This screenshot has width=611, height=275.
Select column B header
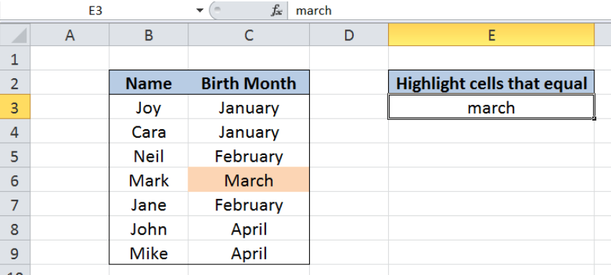[149, 36]
